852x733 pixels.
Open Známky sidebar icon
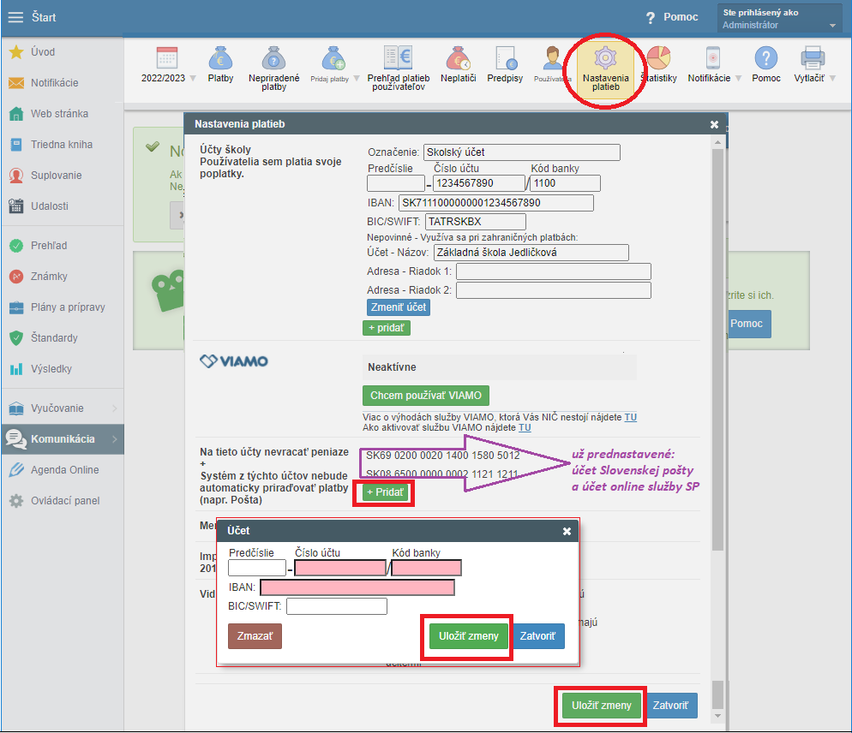pyautogui.click(x=16, y=277)
